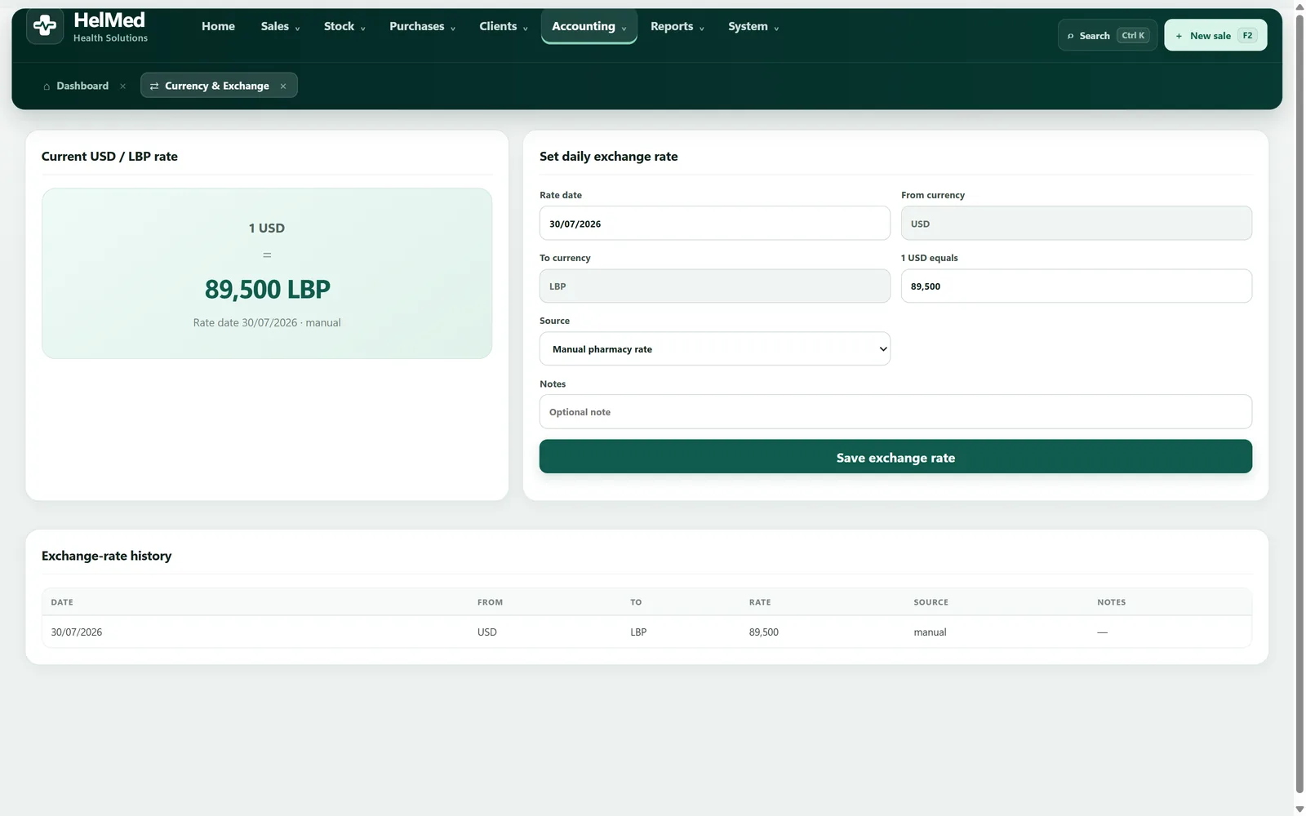Click the DATE column header
The image size is (1306, 816).
[x=62, y=602]
